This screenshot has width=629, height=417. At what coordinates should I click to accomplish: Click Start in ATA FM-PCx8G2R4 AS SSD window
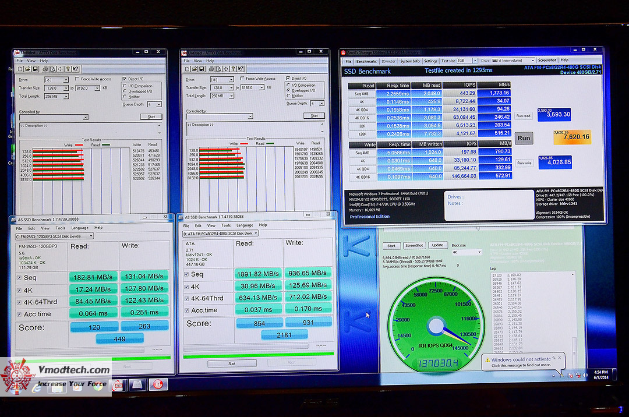(x=232, y=363)
